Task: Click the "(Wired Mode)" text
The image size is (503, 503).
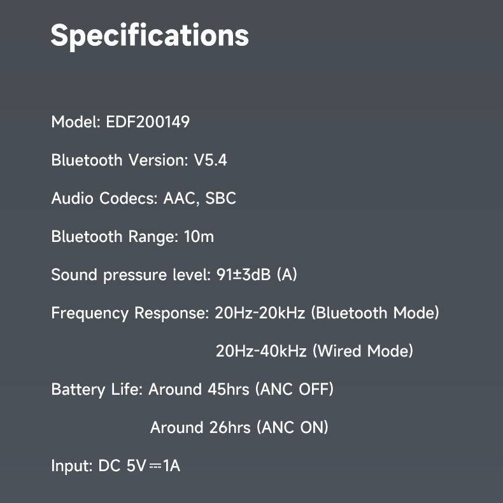Action: tap(363, 351)
